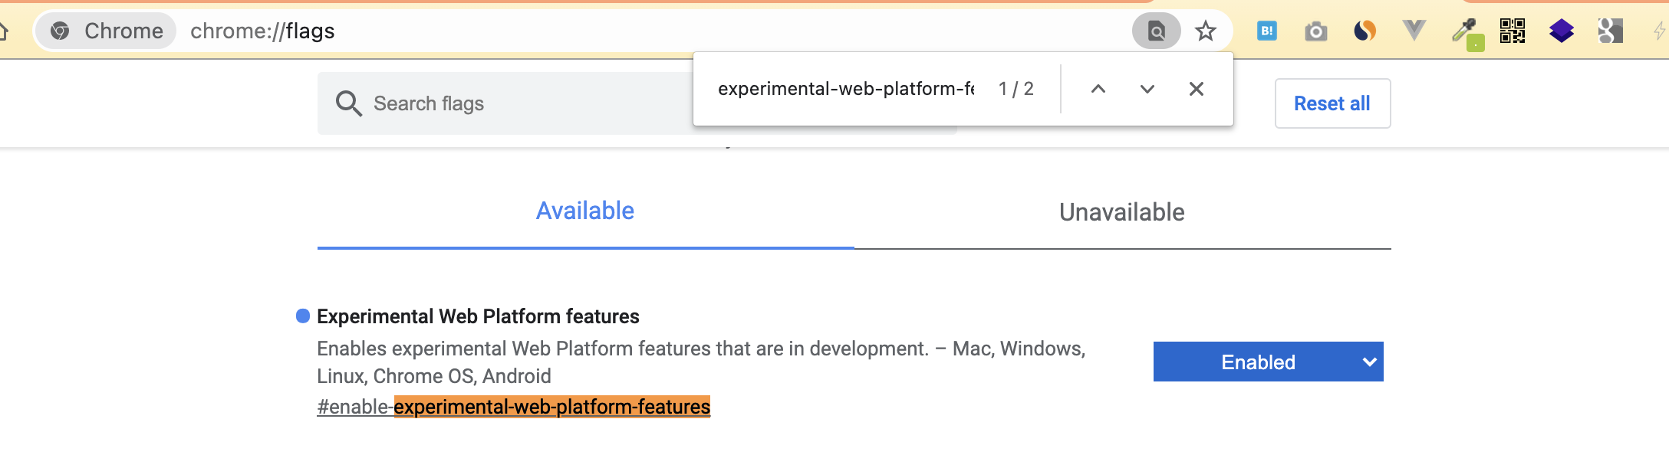This screenshot has height=455, width=1669.
Task: Switch to the Unavailable tab
Action: [x=1121, y=212]
